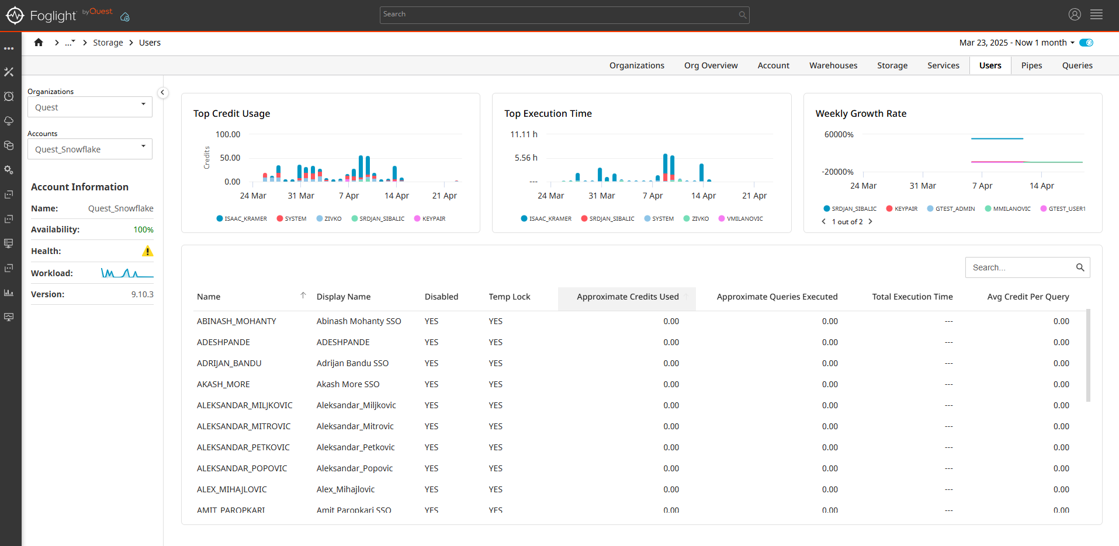
Task: Switch to the Pipes tab
Action: 1031,65
